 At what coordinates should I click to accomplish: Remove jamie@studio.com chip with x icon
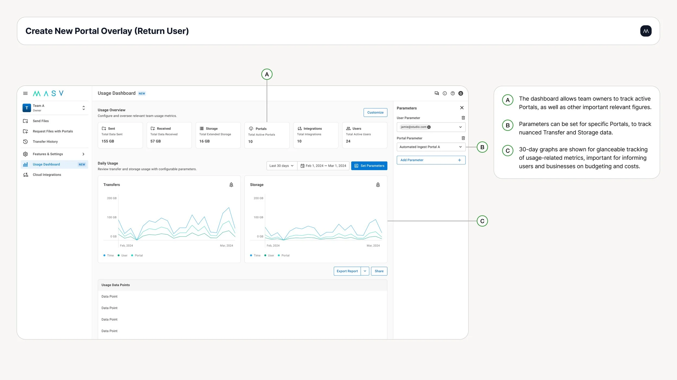pos(429,127)
